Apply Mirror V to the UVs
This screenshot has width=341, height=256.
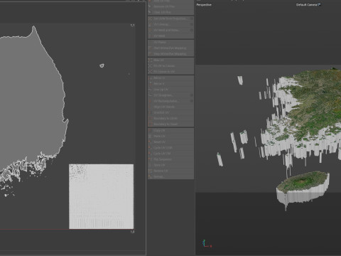click(x=170, y=84)
